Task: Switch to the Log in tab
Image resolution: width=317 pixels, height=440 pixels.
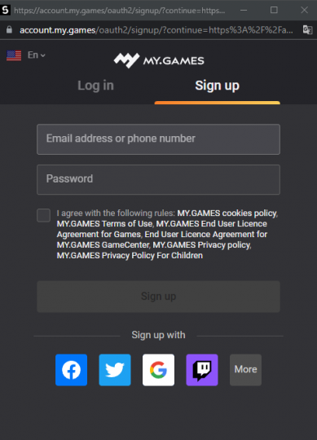Action: (95, 86)
